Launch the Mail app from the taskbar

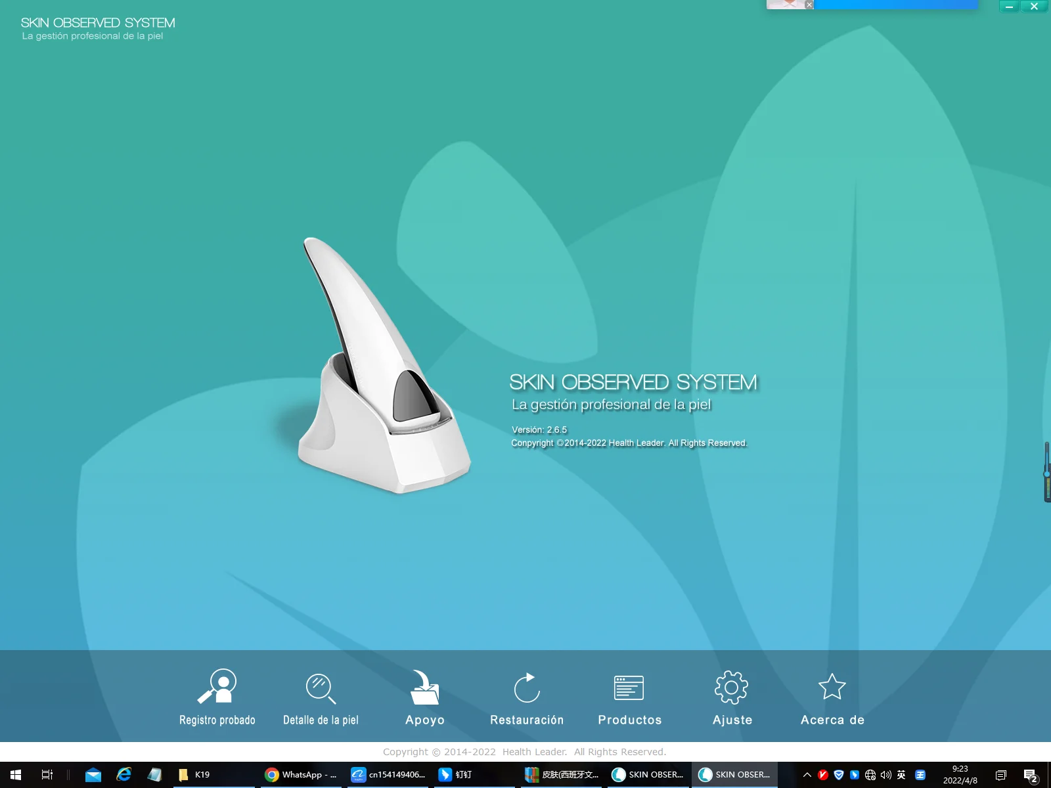coord(93,775)
